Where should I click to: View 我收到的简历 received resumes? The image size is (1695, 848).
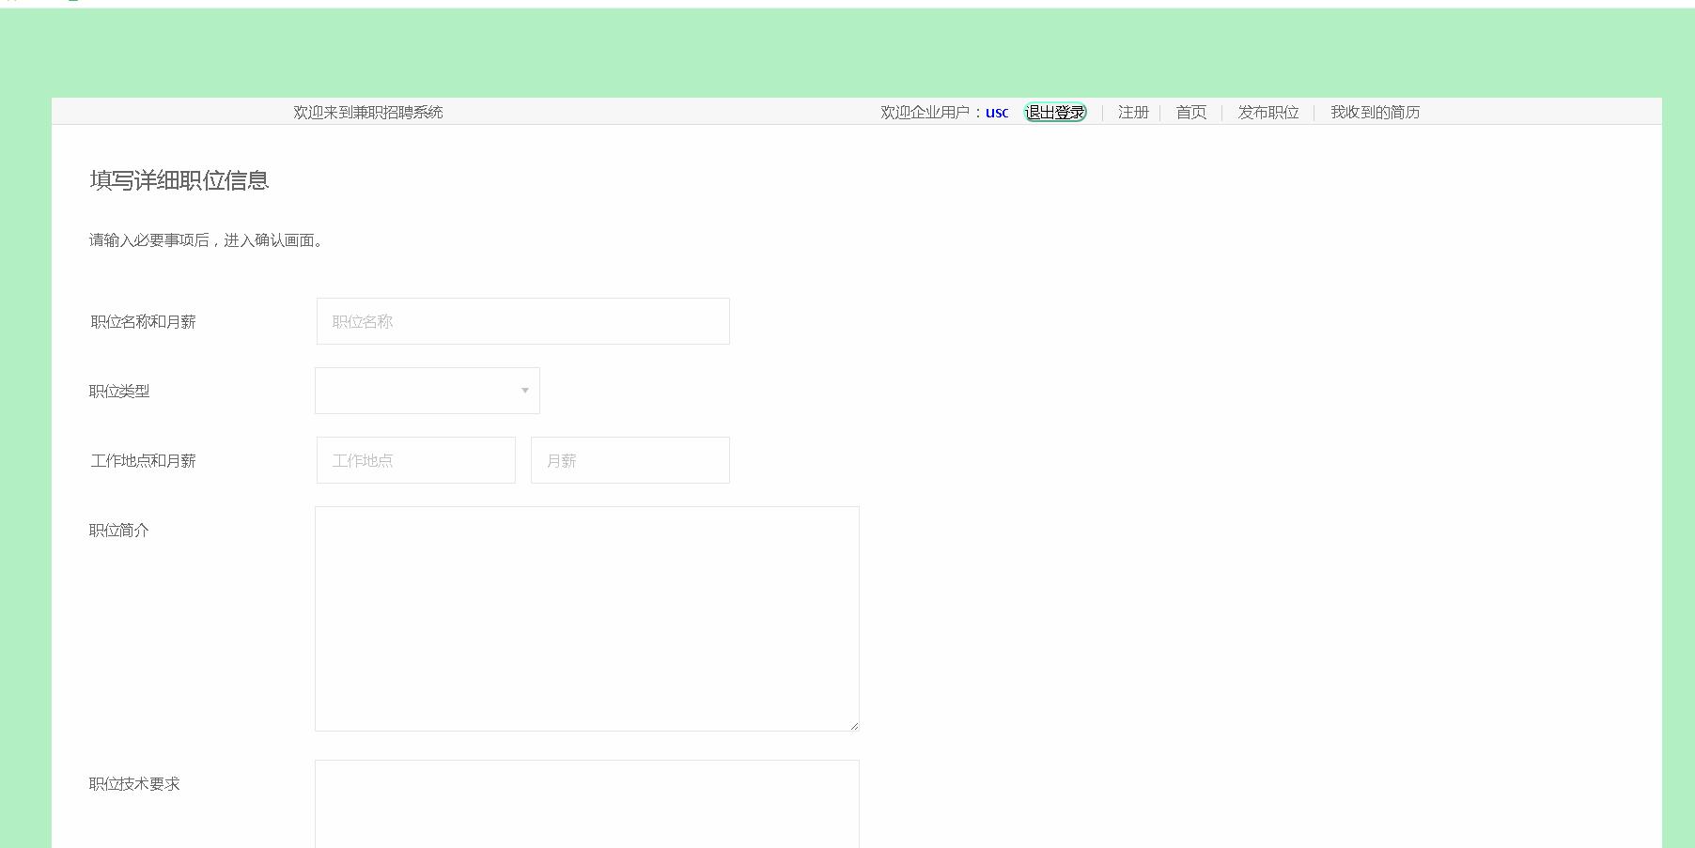pyautogui.click(x=1375, y=112)
